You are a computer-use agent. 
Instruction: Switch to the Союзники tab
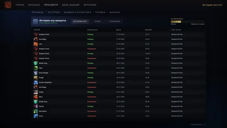coord(114,21)
